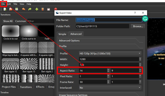The height and width of the screenshot is (96, 165).
Task: Click the Frame Rate 30 value field
Action: (93, 82)
